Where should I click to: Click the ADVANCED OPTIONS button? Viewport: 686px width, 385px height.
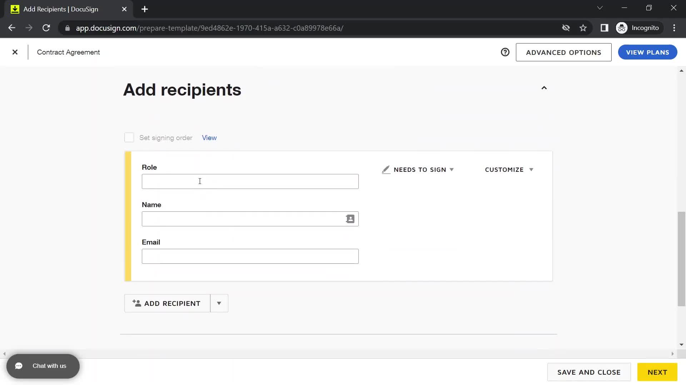(564, 52)
